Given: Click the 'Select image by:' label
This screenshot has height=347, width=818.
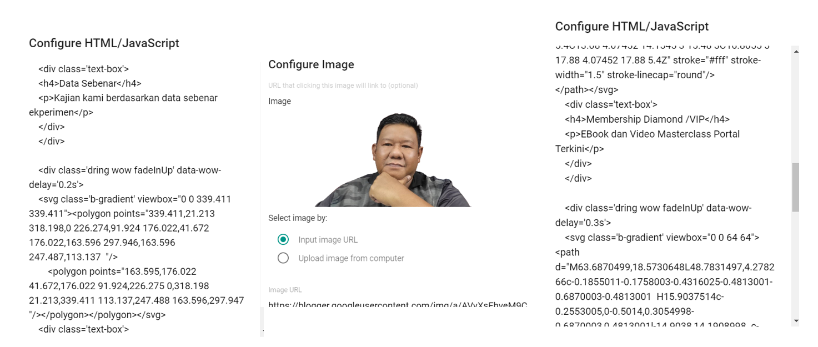Looking at the screenshot, I should pyautogui.click(x=298, y=218).
